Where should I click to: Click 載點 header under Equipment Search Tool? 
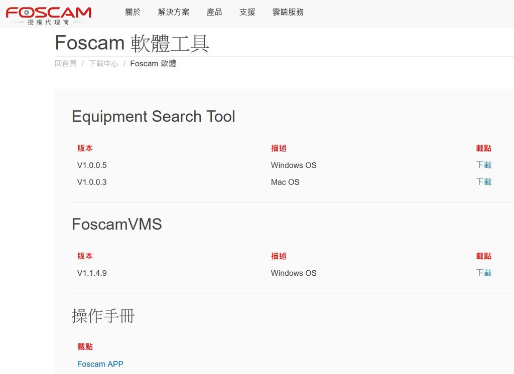(484, 148)
